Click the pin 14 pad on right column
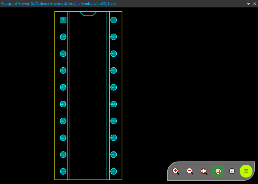This screenshot has height=184, width=258. click(114, 121)
